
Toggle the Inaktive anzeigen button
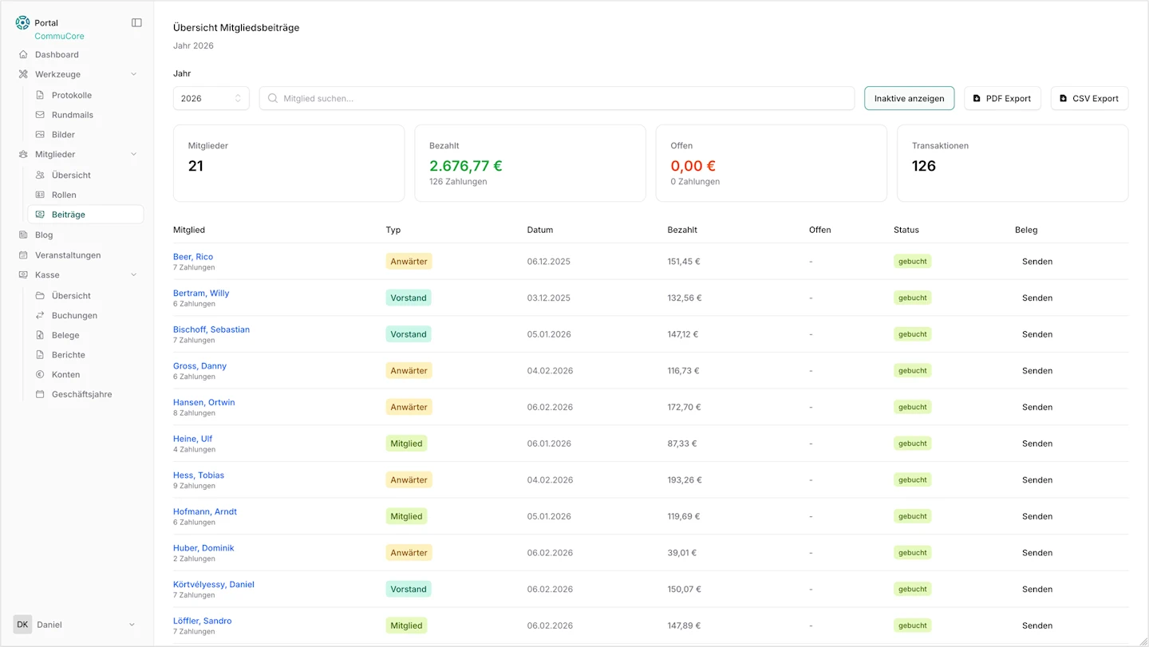[x=909, y=99]
